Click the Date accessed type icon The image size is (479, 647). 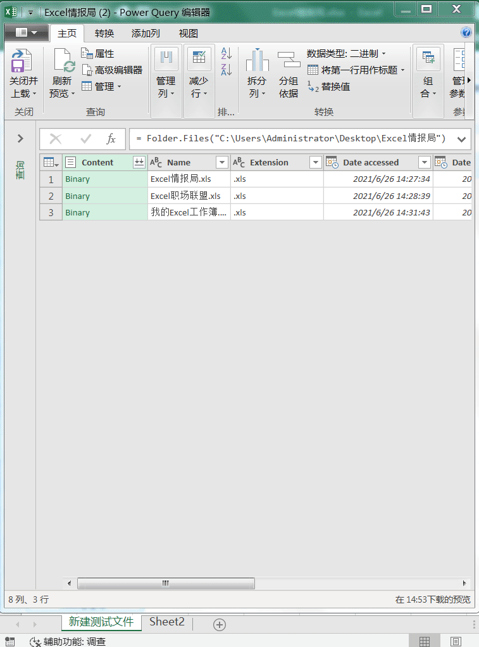(332, 162)
